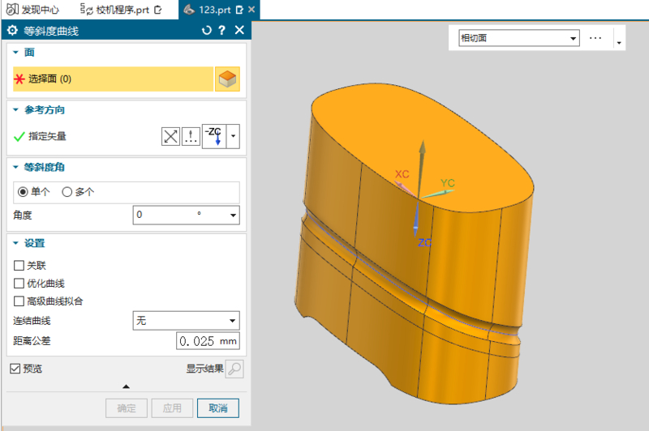The image size is (649, 431).
Task: Open the 相切面 selection dropdown
Action: [x=518, y=38]
